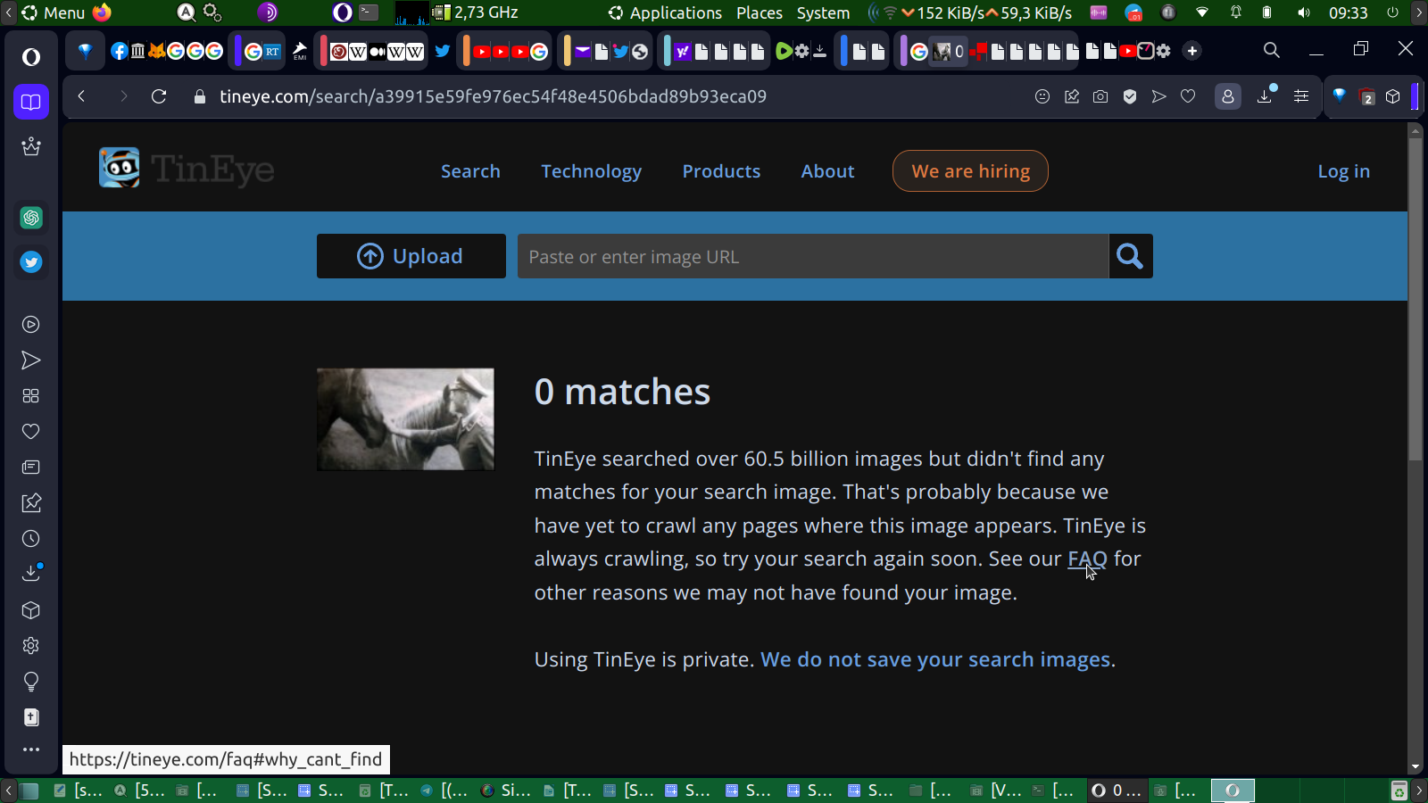
Task: Open the Opera main menu logo
Action: [x=31, y=57]
